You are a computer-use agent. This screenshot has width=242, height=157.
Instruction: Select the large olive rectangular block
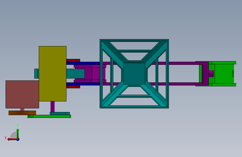tap(53, 74)
